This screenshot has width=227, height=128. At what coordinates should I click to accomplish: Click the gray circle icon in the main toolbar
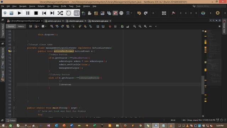(x=121, y=13)
